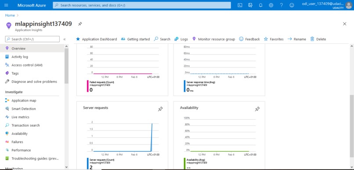
Task: Open the help question mark menu
Action: point(281,5)
